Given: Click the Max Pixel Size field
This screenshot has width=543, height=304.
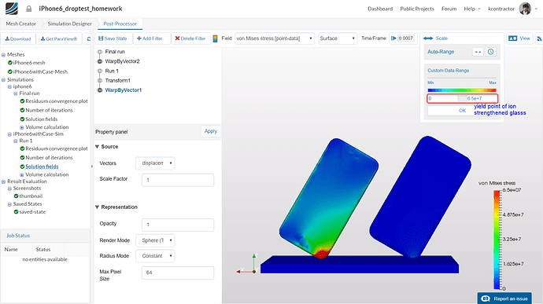Looking at the screenshot, I should click(x=178, y=273).
